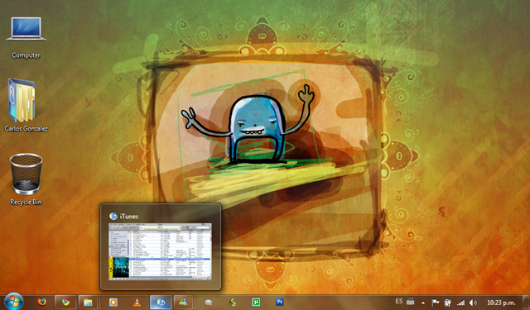The width and height of the screenshot is (530, 310).
Task: Open Google Chrome in the taskbar
Action: pos(65,302)
